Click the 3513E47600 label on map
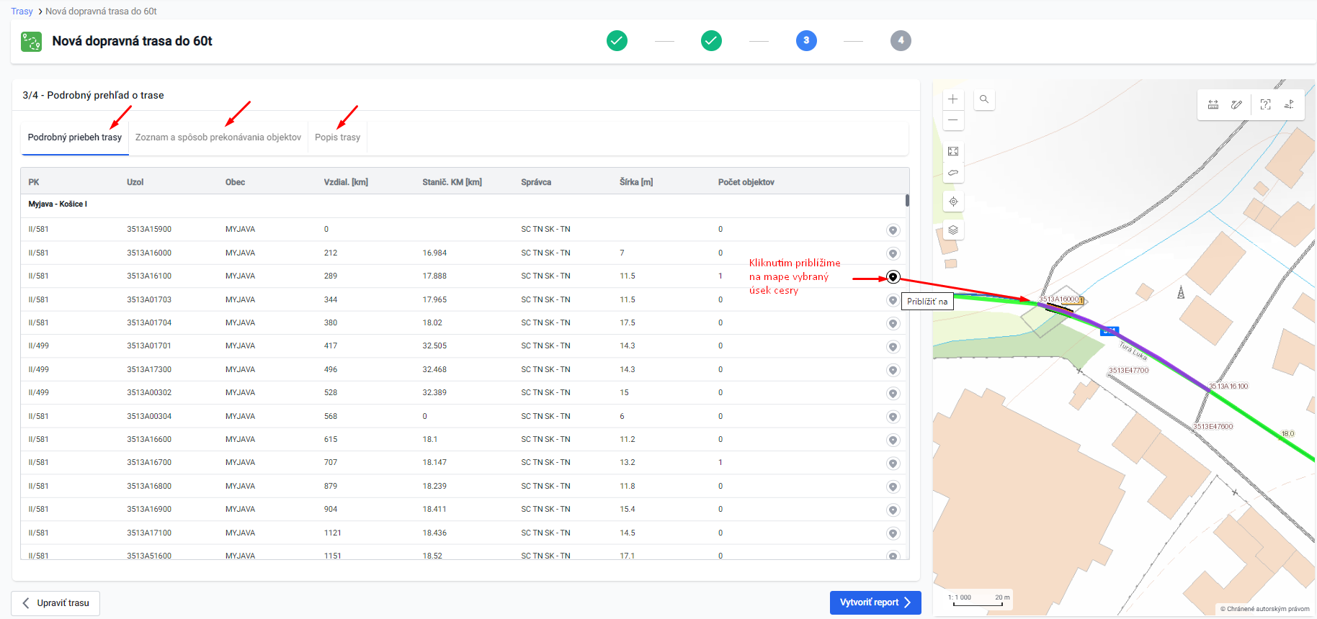 [1213, 427]
